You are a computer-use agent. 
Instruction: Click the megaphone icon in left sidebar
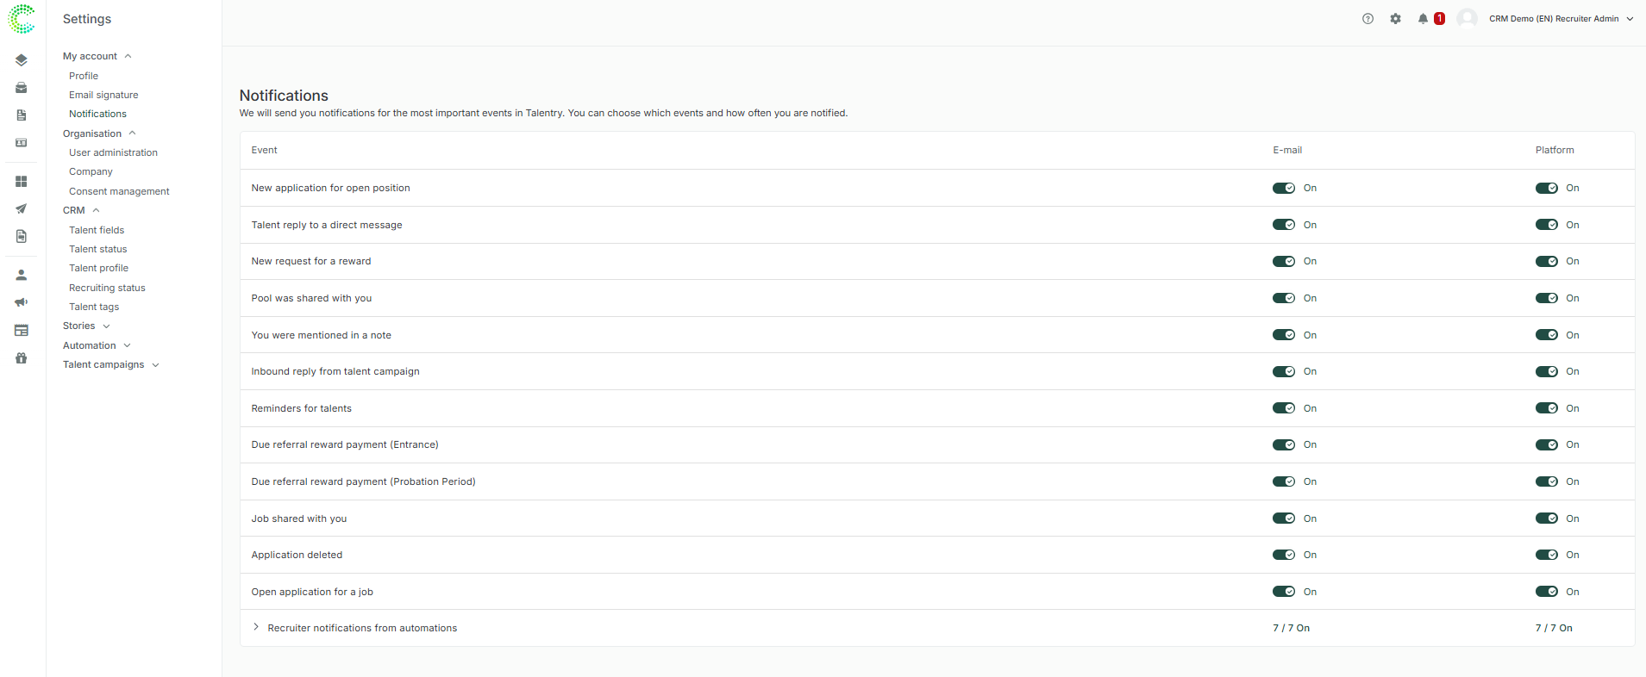point(22,302)
